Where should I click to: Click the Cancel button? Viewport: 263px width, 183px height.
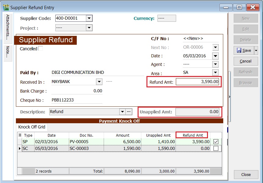pos(246,61)
